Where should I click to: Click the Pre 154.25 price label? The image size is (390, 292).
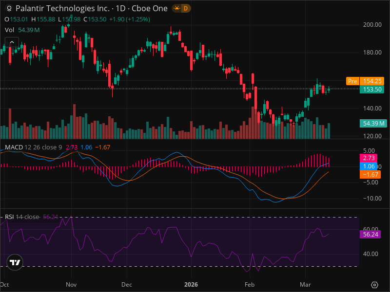pyautogui.click(x=365, y=81)
